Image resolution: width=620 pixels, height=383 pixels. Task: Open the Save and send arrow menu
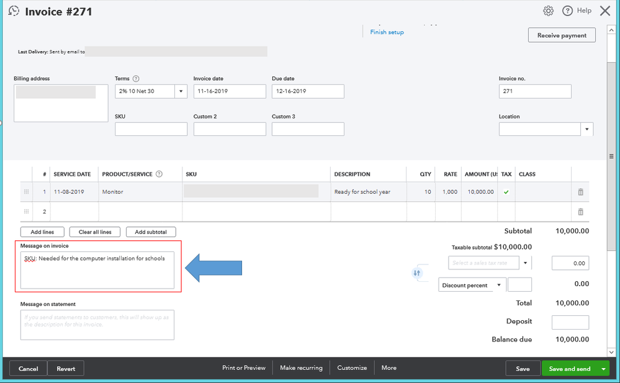pyautogui.click(x=603, y=369)
